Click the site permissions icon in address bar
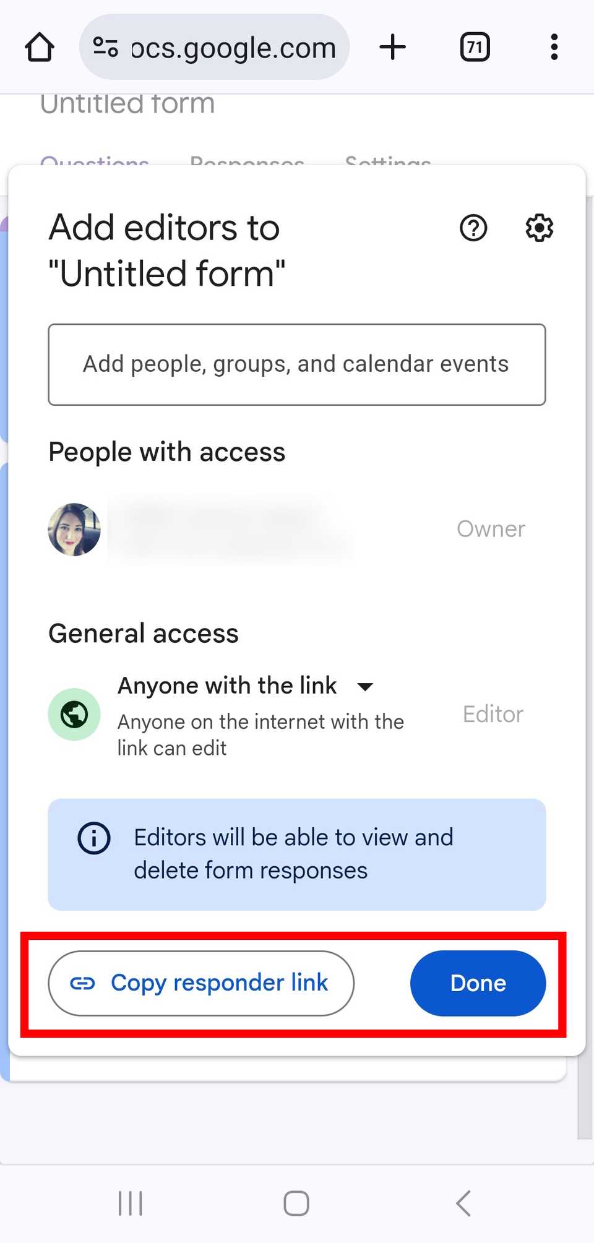This screenshot has height=1243, width=594. click(106, 46)
